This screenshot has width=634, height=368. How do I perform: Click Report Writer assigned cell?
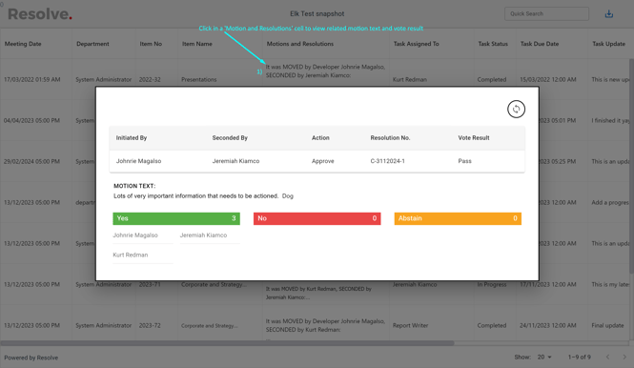point(410,325)
